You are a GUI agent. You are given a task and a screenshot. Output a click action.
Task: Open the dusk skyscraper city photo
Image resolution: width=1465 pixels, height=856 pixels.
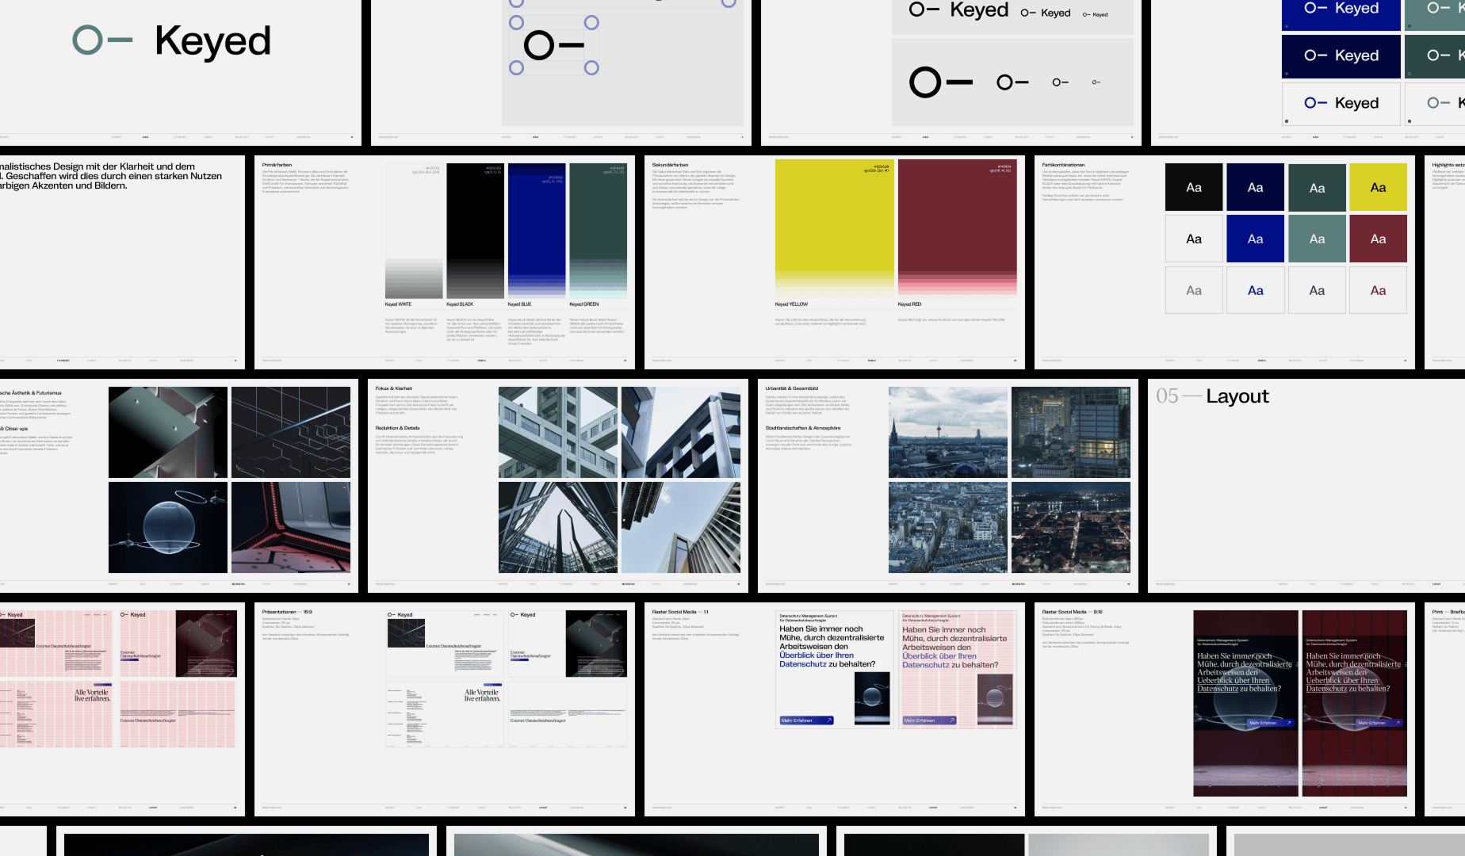point(1071,433)
